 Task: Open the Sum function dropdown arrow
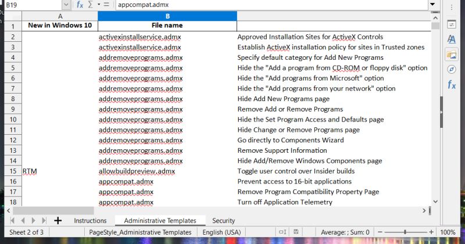pos(99,5)
